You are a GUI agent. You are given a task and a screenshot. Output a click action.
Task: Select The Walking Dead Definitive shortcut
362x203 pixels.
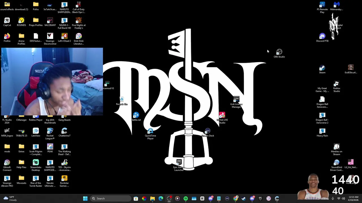pos(64,149)
